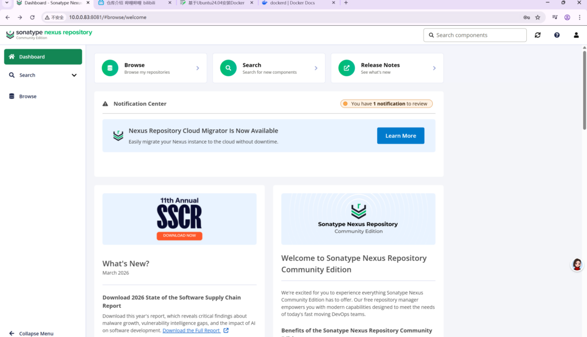This screenshot has width=587, height=337.
Task: Select Browse in the left sidebar
Action: 28,96
